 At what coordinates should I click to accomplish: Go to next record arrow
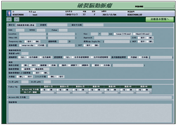pos(17,19)
